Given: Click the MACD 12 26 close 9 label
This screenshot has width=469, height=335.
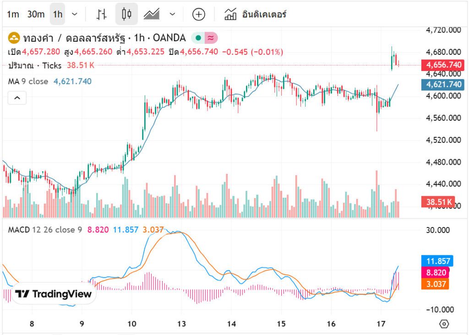Looking at the screenshot, I should [45, 229].
